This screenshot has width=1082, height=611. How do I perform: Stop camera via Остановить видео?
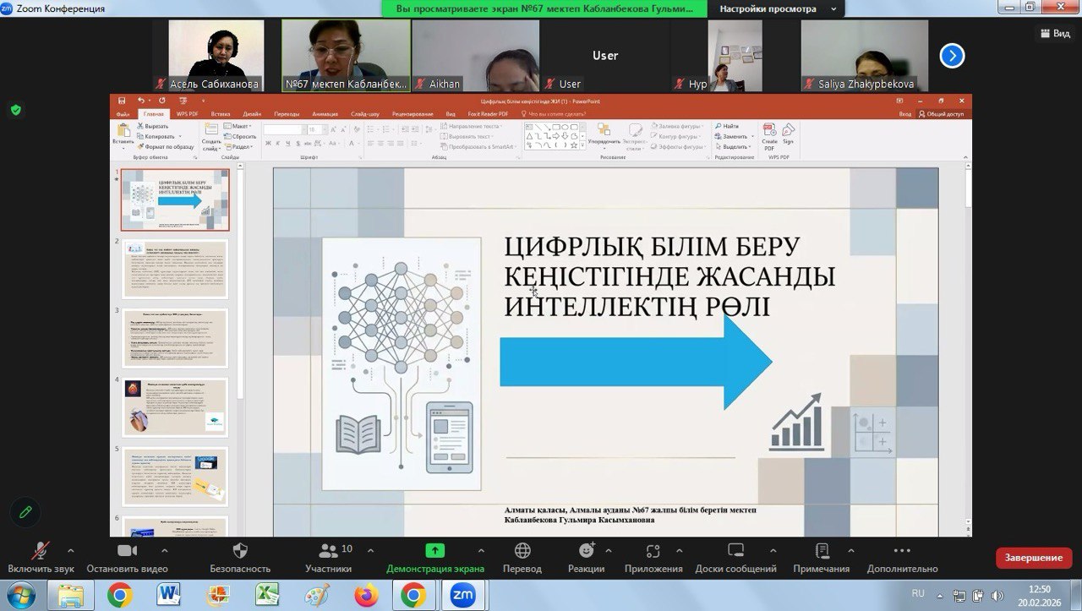coord(127,552)
